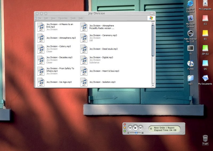This screenshot has width=213, height=151.
Task: Click the scroll up arrow in Joy Division window
Action: coord(153,23)
